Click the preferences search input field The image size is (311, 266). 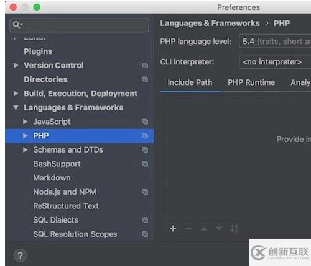(x=80, y=25)
